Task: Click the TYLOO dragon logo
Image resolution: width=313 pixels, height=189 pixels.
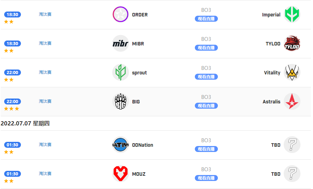Action: tap(292, 43)
